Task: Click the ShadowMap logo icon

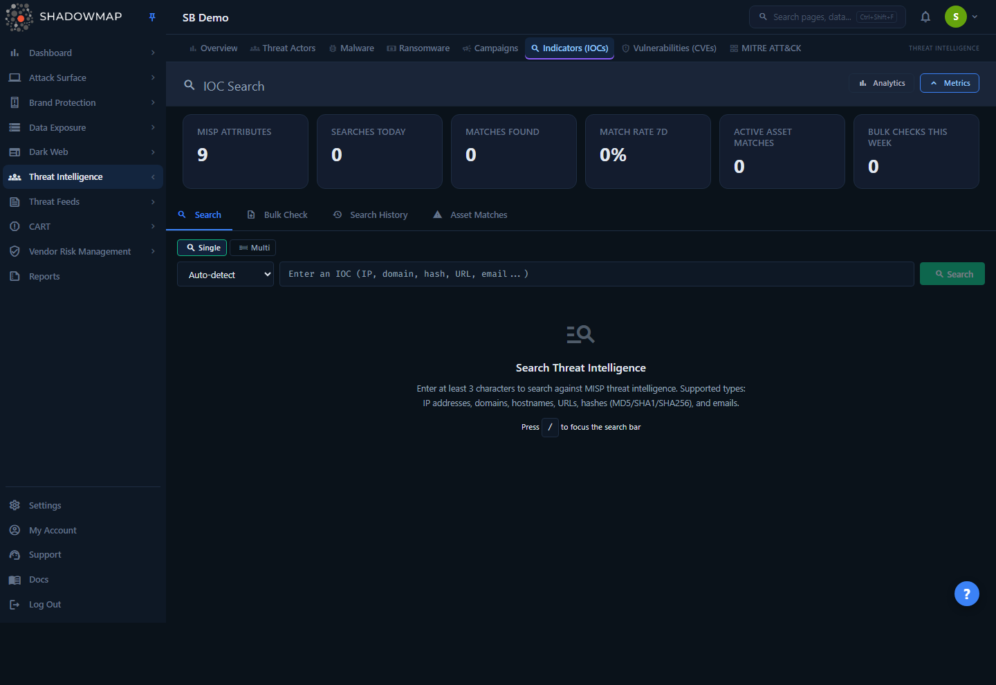Action: pos(19,17)
